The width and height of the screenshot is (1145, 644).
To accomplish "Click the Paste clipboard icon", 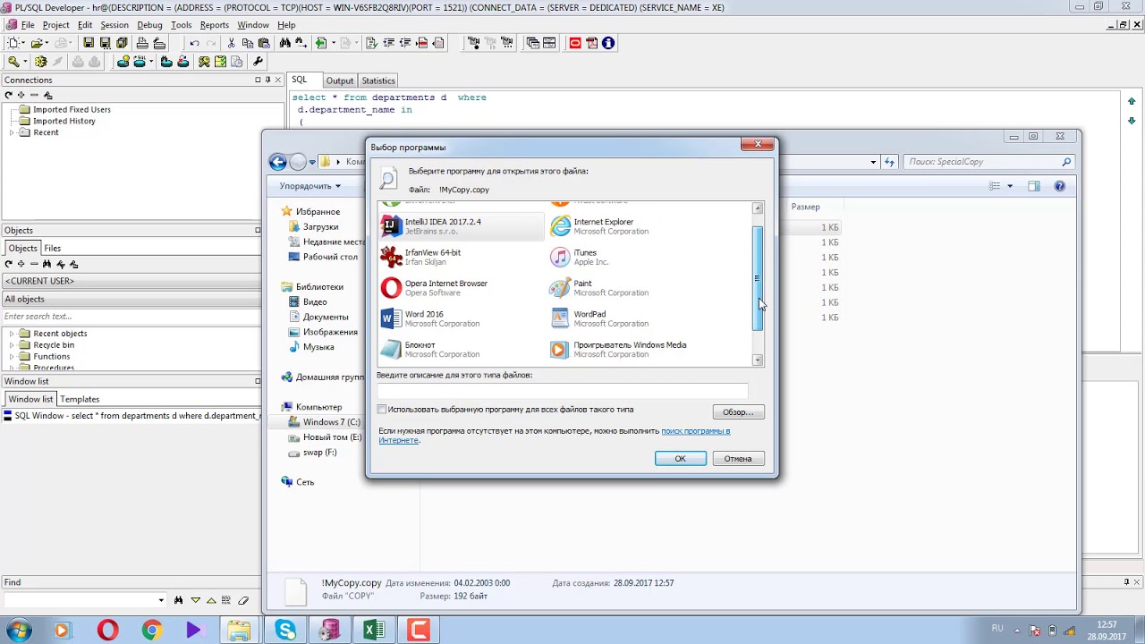I will 266,43.
